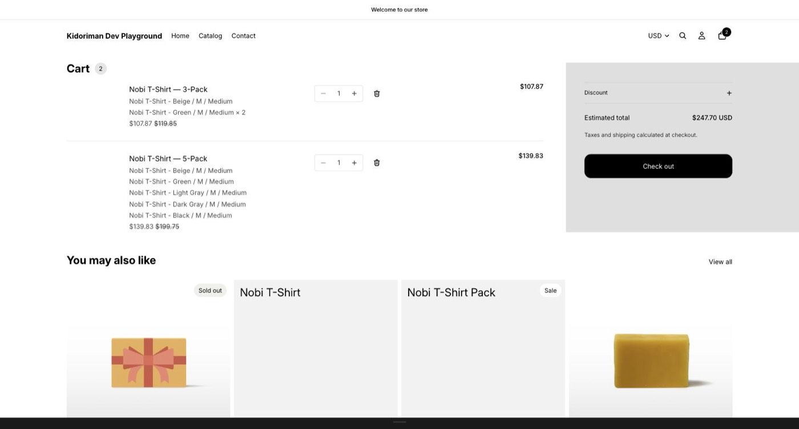This screenshot has height=429, width=799.
Task: Open the Catalog menu item
Action: [x=210, y=35]
